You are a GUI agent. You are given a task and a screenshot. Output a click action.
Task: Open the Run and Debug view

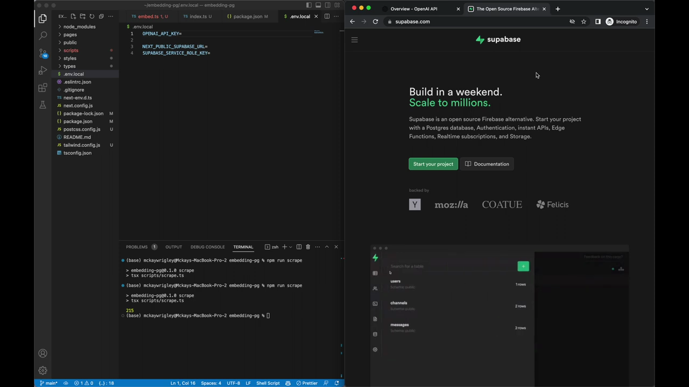pos(43,70)
